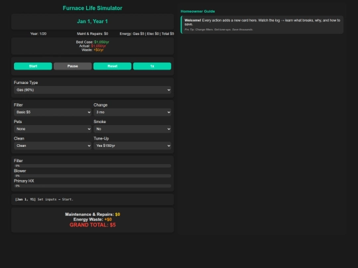Open the Tune-Up dropdown
This screenshot has height=268, width=358.
coord(133,146)
